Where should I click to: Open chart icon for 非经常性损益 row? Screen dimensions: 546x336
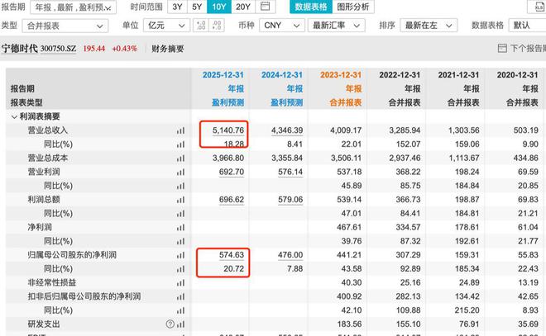180,283
